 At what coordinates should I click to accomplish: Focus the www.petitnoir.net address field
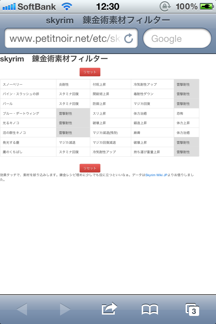[71, 38]
